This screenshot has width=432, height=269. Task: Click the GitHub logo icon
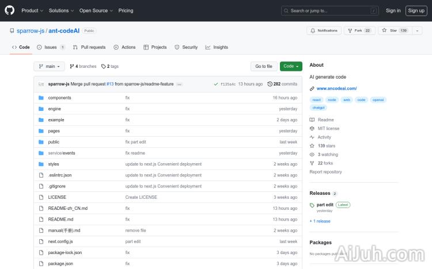point(10,10)
